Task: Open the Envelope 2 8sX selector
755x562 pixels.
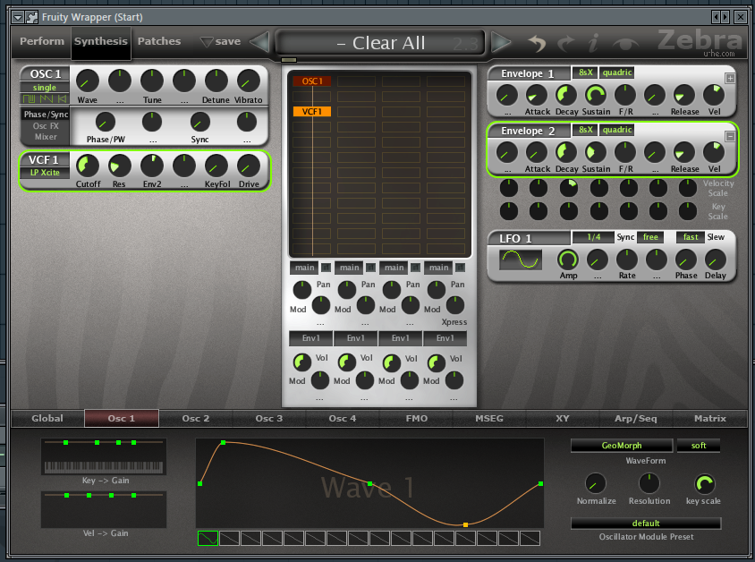Action: 585,130
